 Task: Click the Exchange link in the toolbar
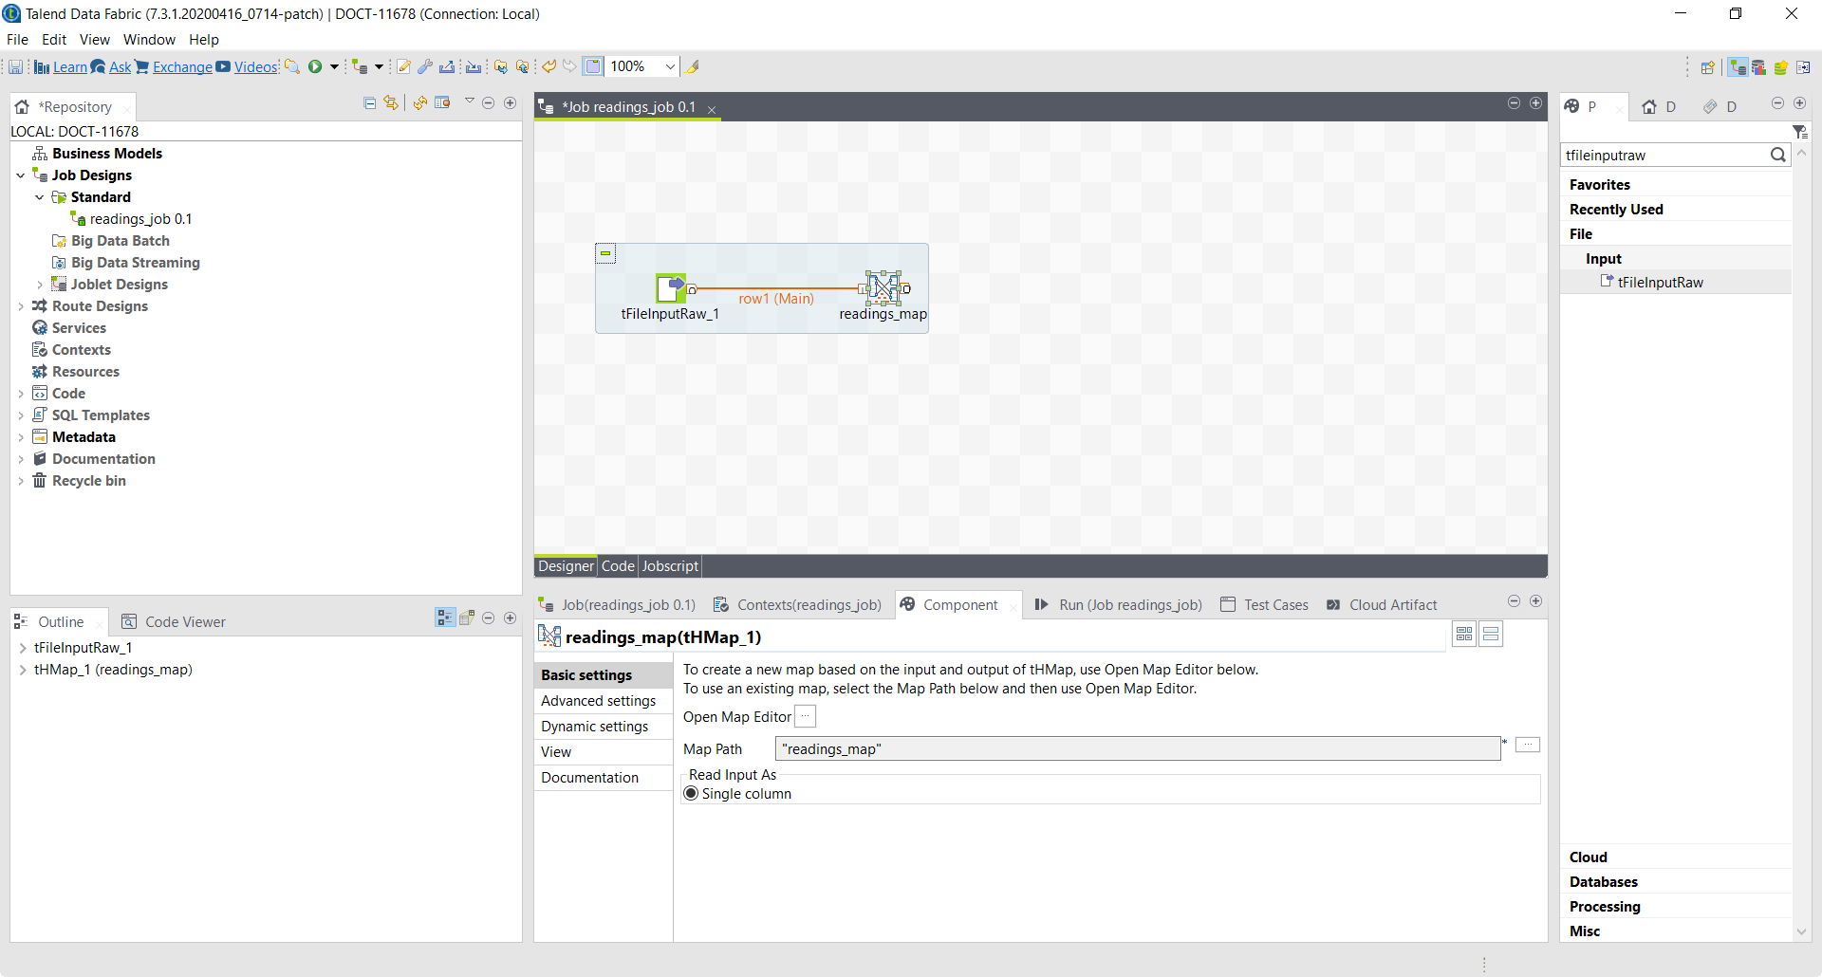click(182, 66)
